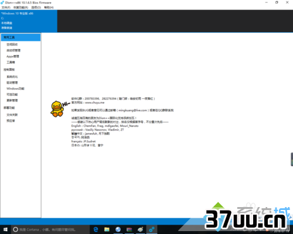
Task: Open the 文件(F) menu
Action: pyautogui.click(x=6, y=8)
